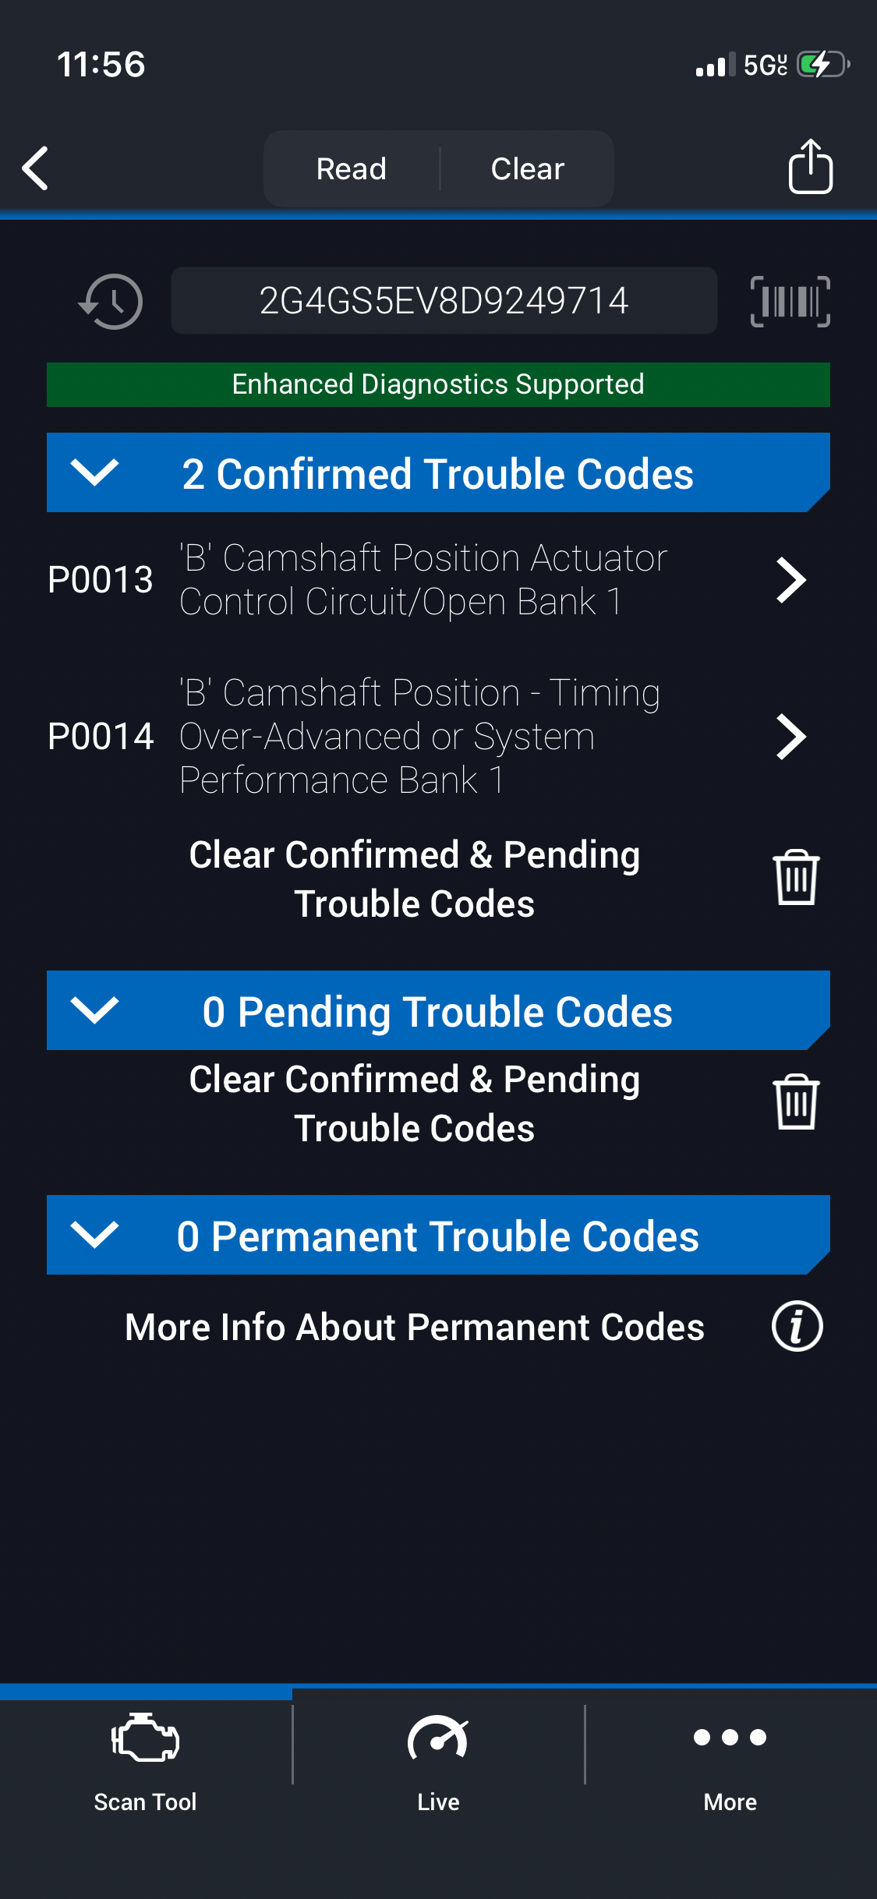
Task: Collapse the 2 Confirmed Trouble Codes section
Action: [x=94, y=472]
